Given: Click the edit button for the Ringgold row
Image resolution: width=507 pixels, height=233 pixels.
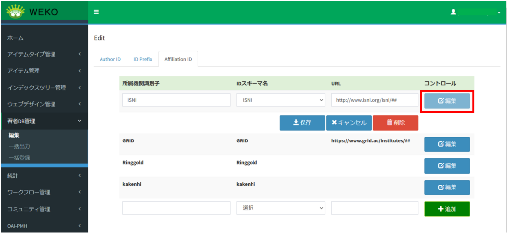Looking at the screenshot, I should [x=447, y=166].
